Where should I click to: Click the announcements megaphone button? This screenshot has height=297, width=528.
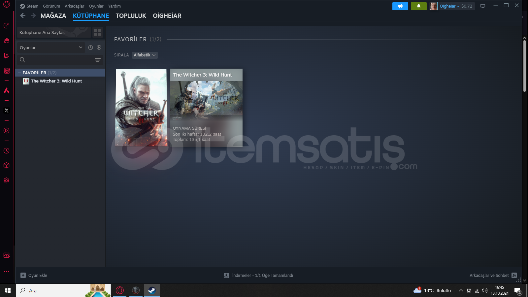coord(400,6)
